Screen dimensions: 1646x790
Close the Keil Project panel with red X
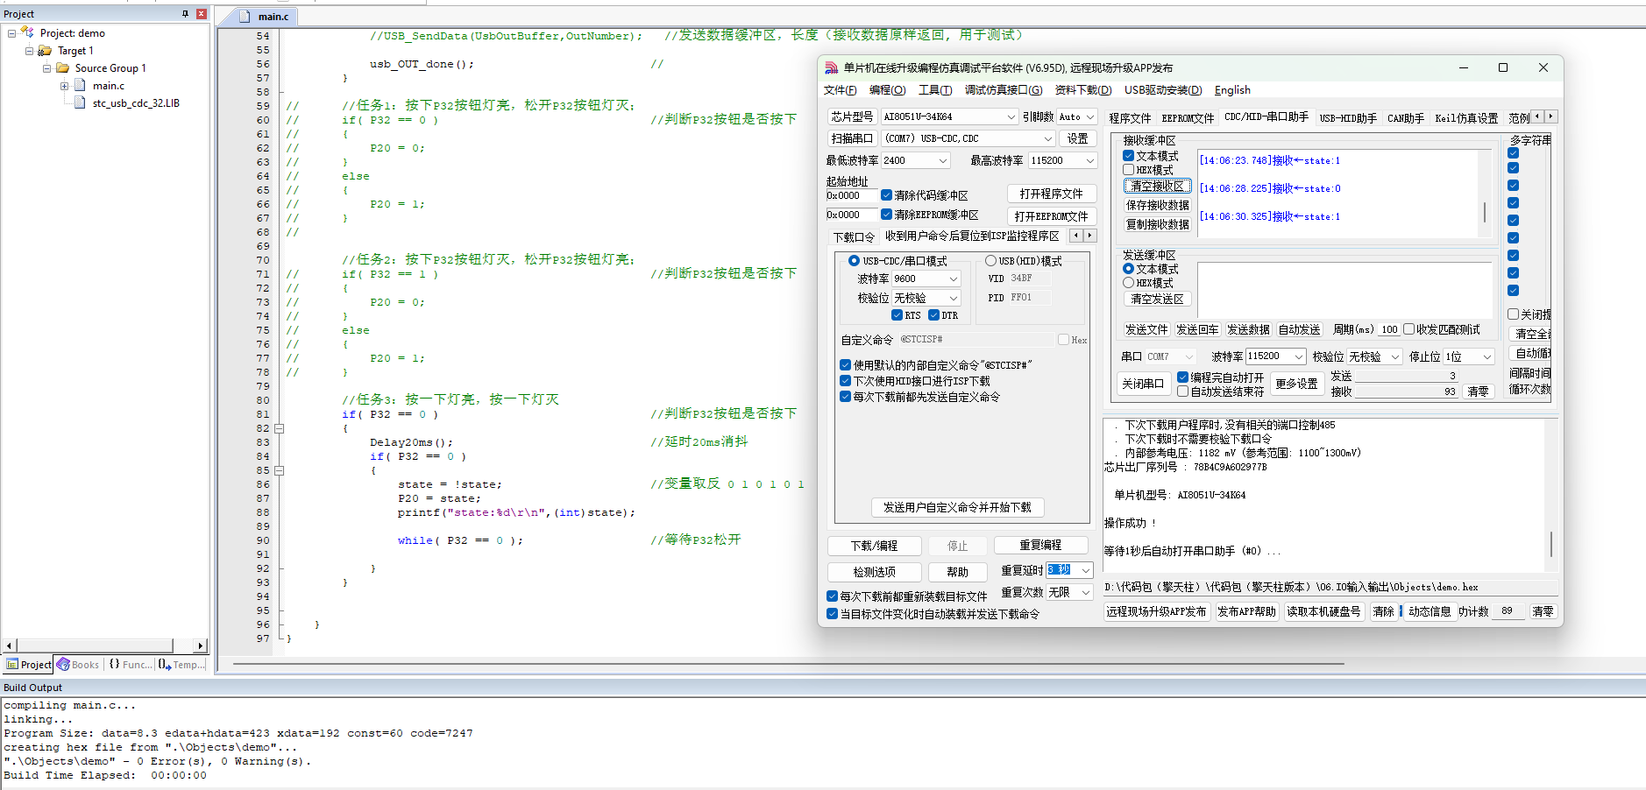click(201, 14)
